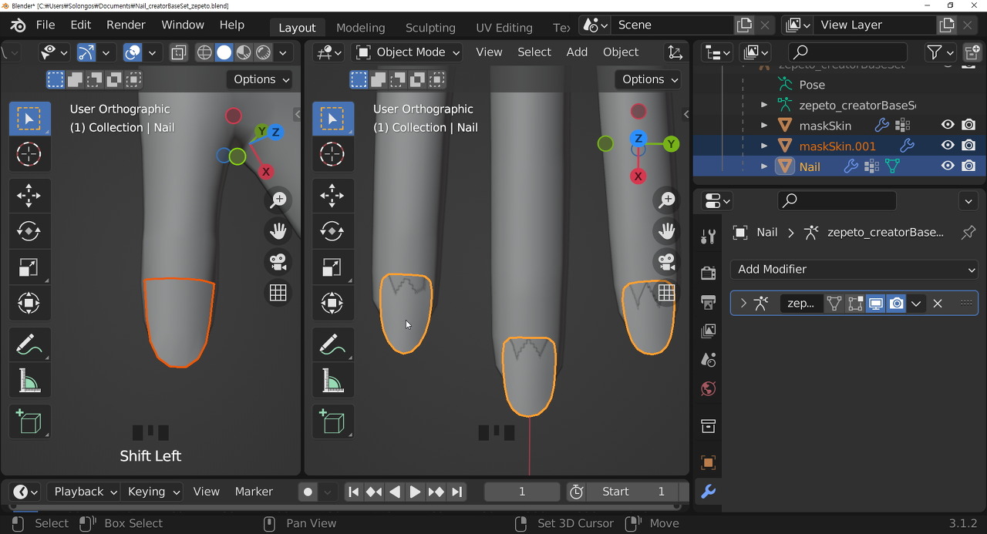Disable Nail in renders via camera icon
The image size is (987, 534).
click(969, 166)
